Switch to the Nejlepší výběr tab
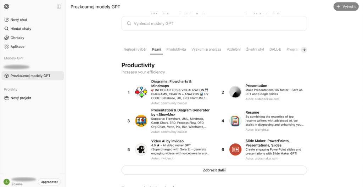The width and height of the screenshot is (363, 187). 135,49
